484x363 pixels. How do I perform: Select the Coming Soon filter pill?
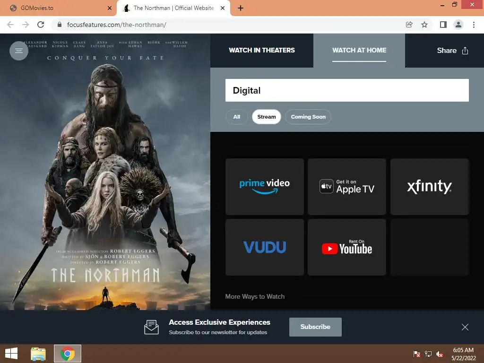pos(308,117)
